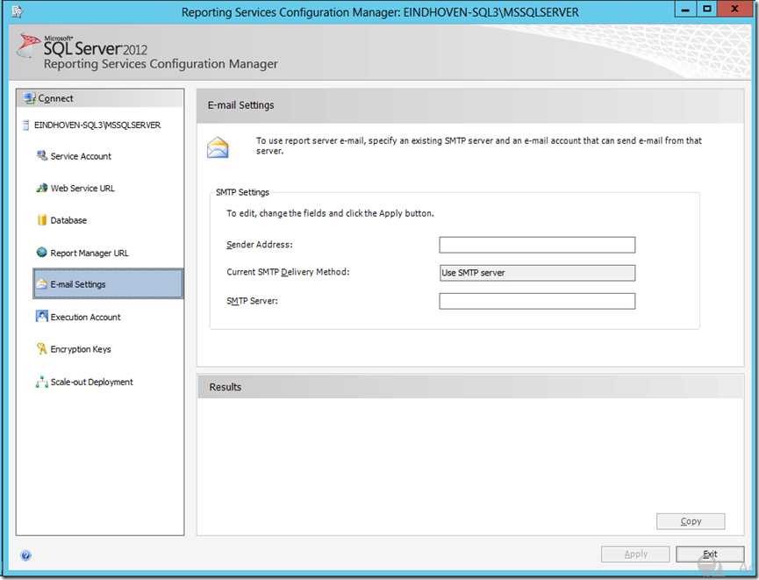Select the EINDHOVEN-SQL3\MSSQLSERVER server node
Viewport: 759px width, 580px height.
97,125
